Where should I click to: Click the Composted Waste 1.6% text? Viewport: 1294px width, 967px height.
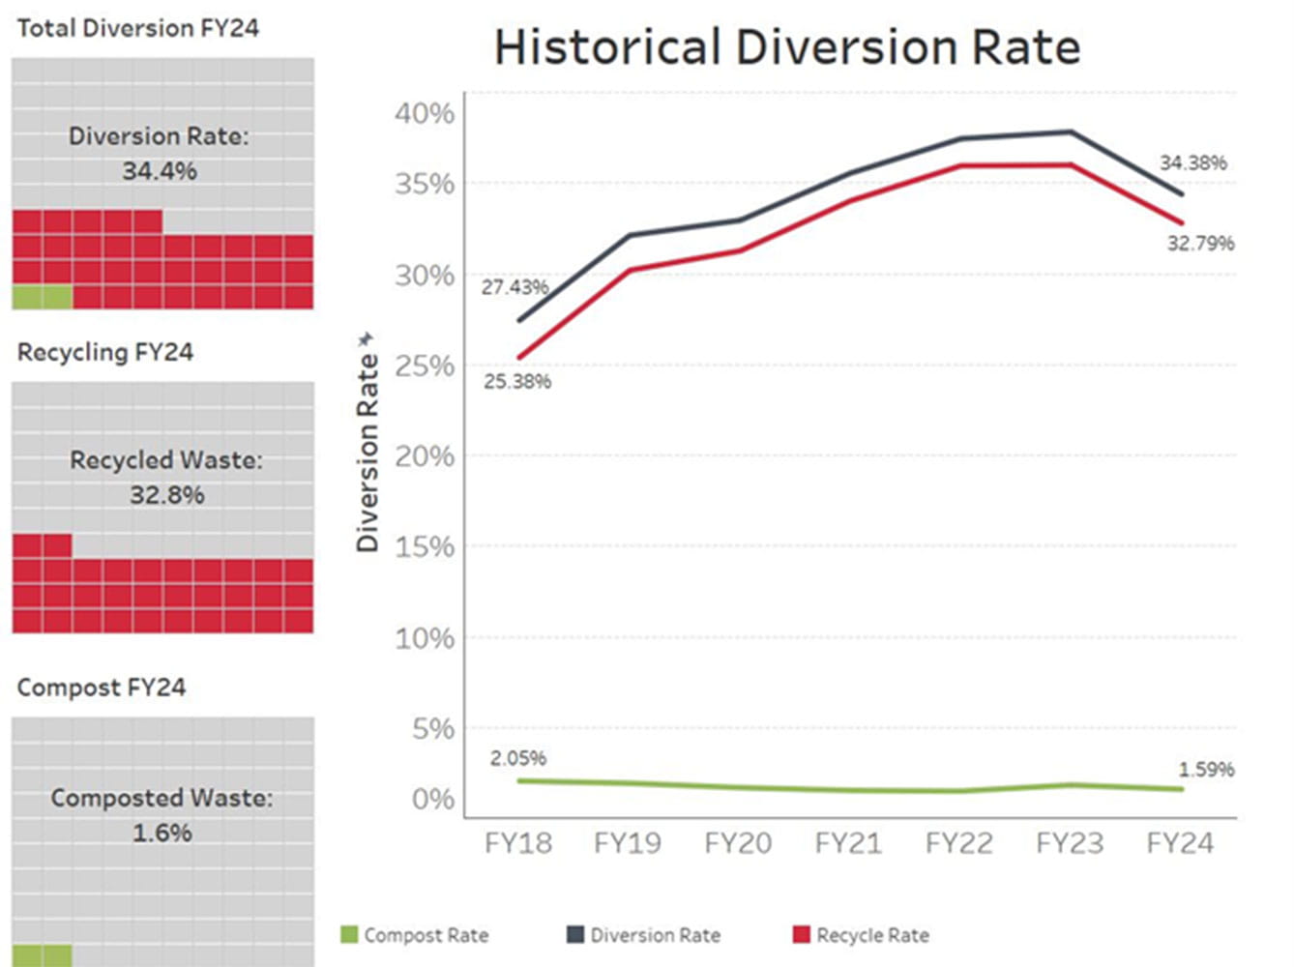[163, 812]
